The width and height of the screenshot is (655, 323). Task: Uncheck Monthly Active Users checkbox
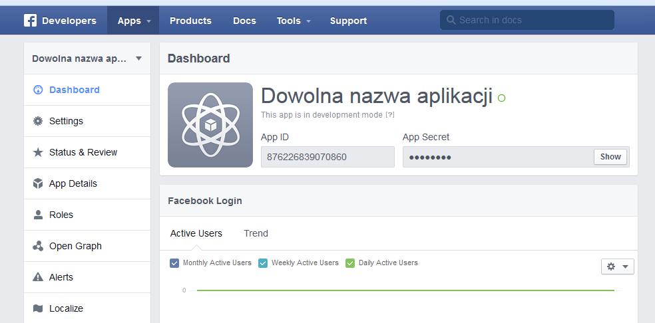coord(174,263)
